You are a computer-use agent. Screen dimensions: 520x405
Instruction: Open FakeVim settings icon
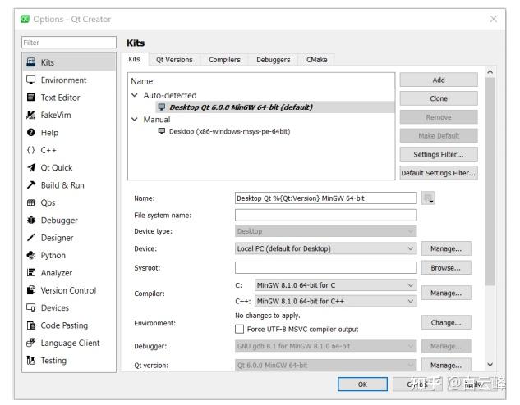click(31, 116)
